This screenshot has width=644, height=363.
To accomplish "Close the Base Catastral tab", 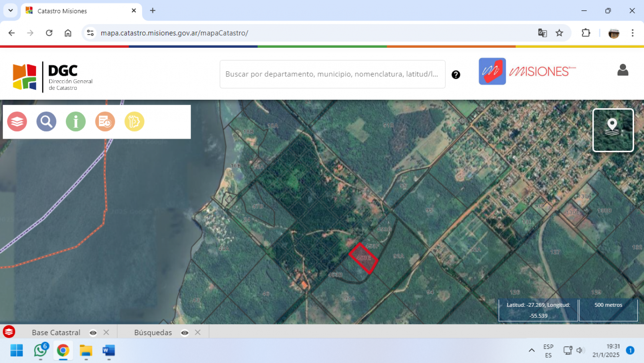I will pos(106,332).
